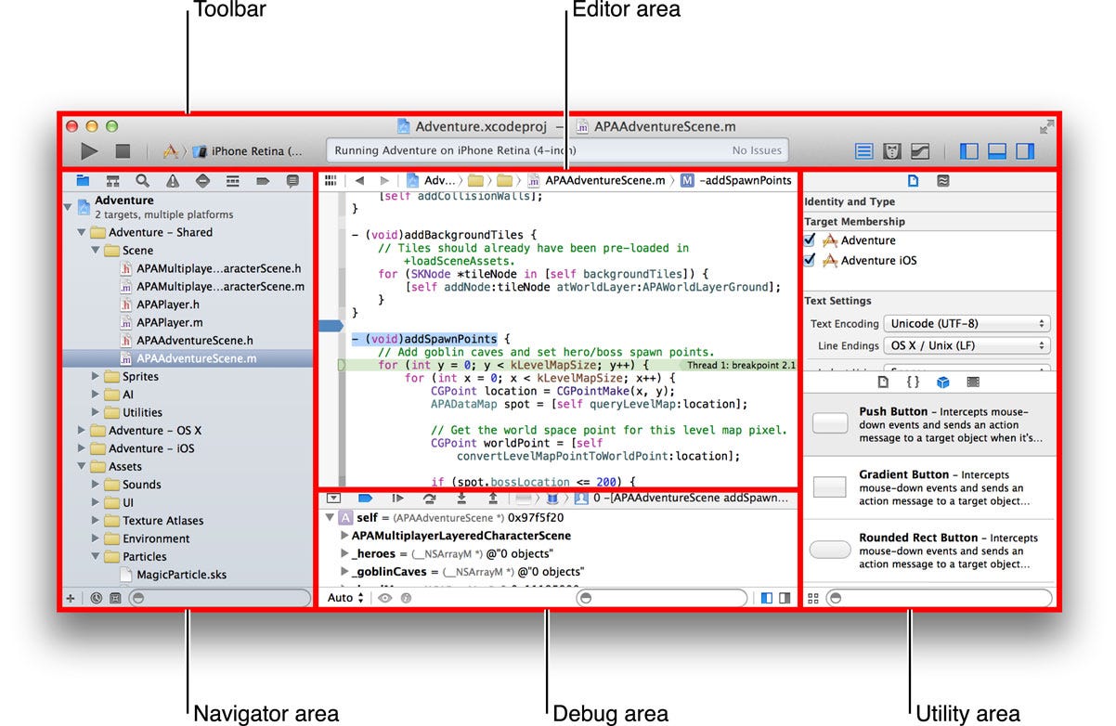Select the Standard editor button
The height and width of the screenshot is (726, 1116).
coord(864,151)
